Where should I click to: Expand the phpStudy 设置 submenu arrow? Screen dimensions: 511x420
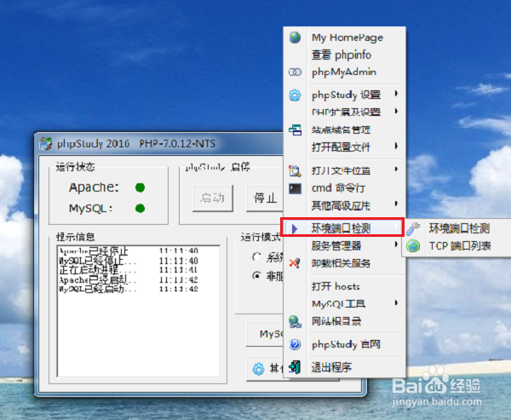click(396, 94)
